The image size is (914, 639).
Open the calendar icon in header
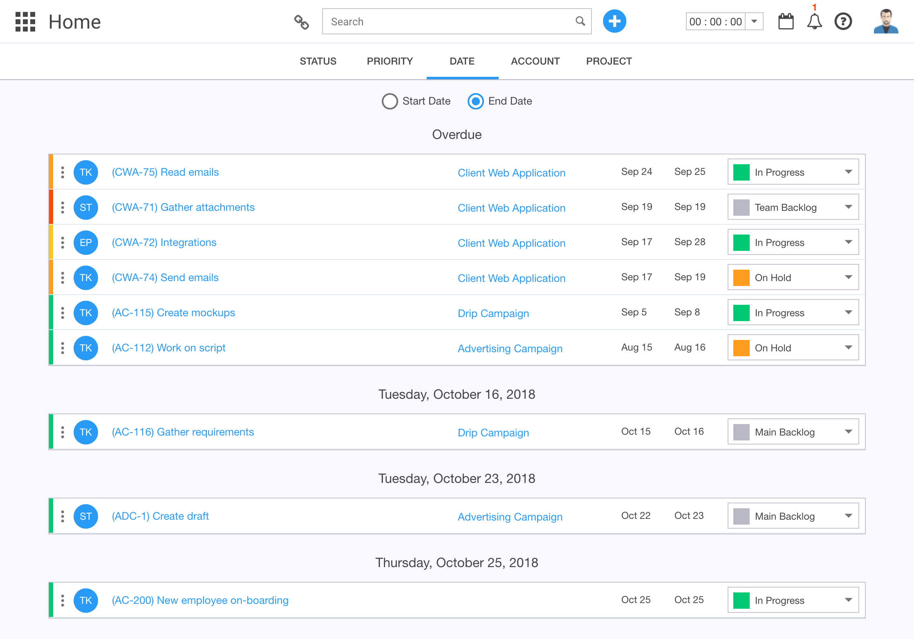[785, 22]
